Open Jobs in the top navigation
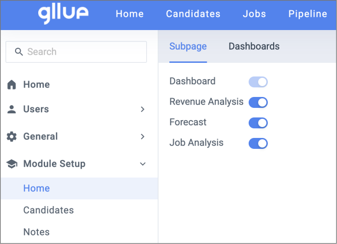Viewport: 337px width, 244px height. tap(255, 14)
